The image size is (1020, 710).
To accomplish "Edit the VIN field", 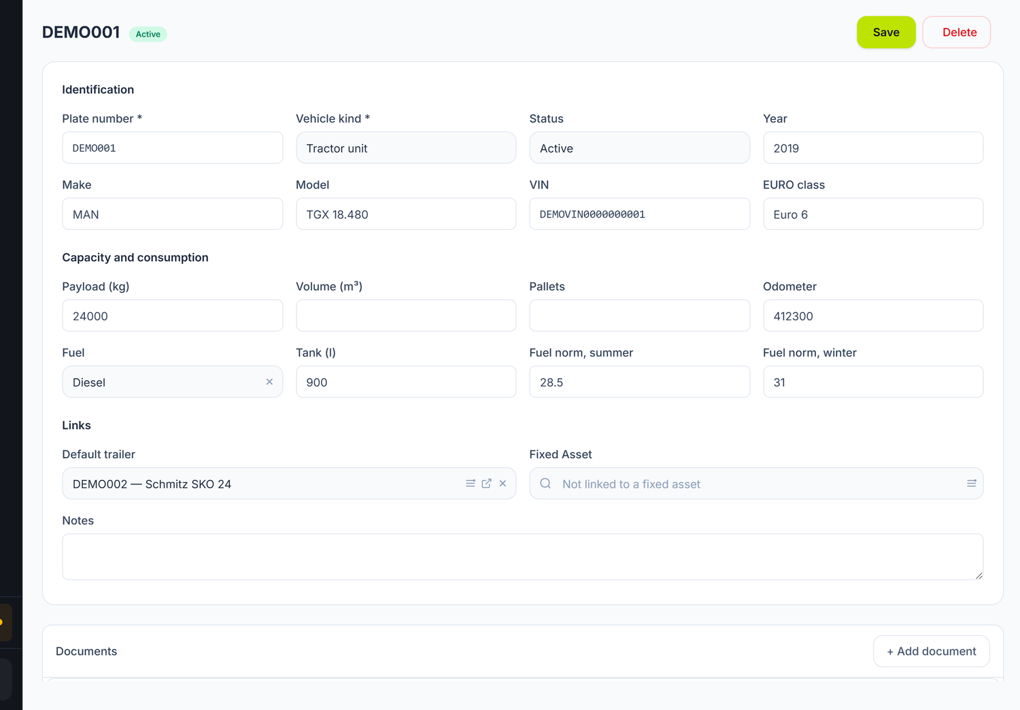I will [x=639, y=214].
